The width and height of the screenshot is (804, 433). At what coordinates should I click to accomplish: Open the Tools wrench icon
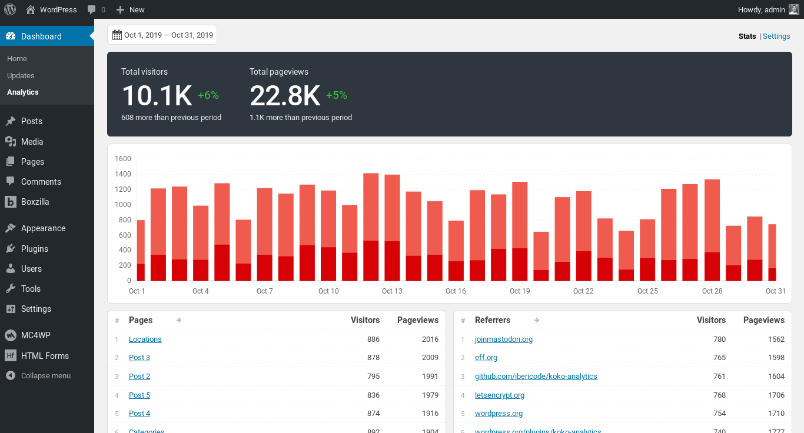click(x=11, y=288)
